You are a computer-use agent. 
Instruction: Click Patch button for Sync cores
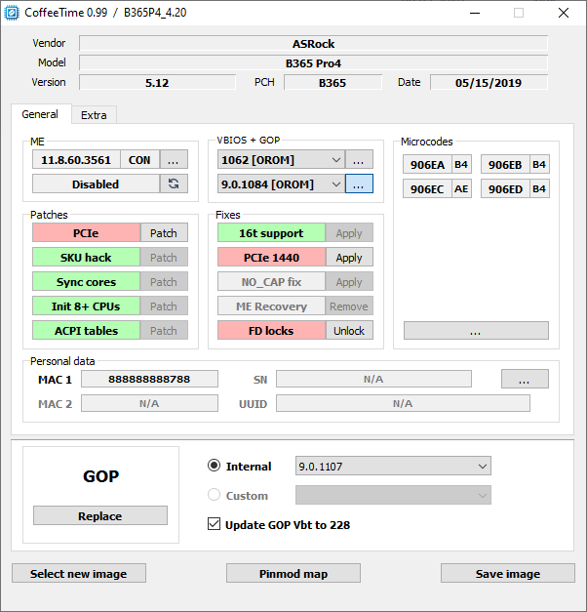coord(164,282)
